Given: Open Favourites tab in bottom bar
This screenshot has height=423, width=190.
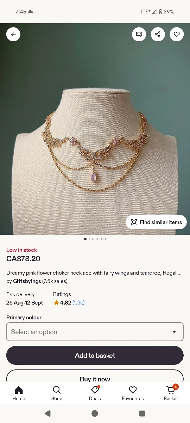Looking at the screenshot, I should coord(133,393).
